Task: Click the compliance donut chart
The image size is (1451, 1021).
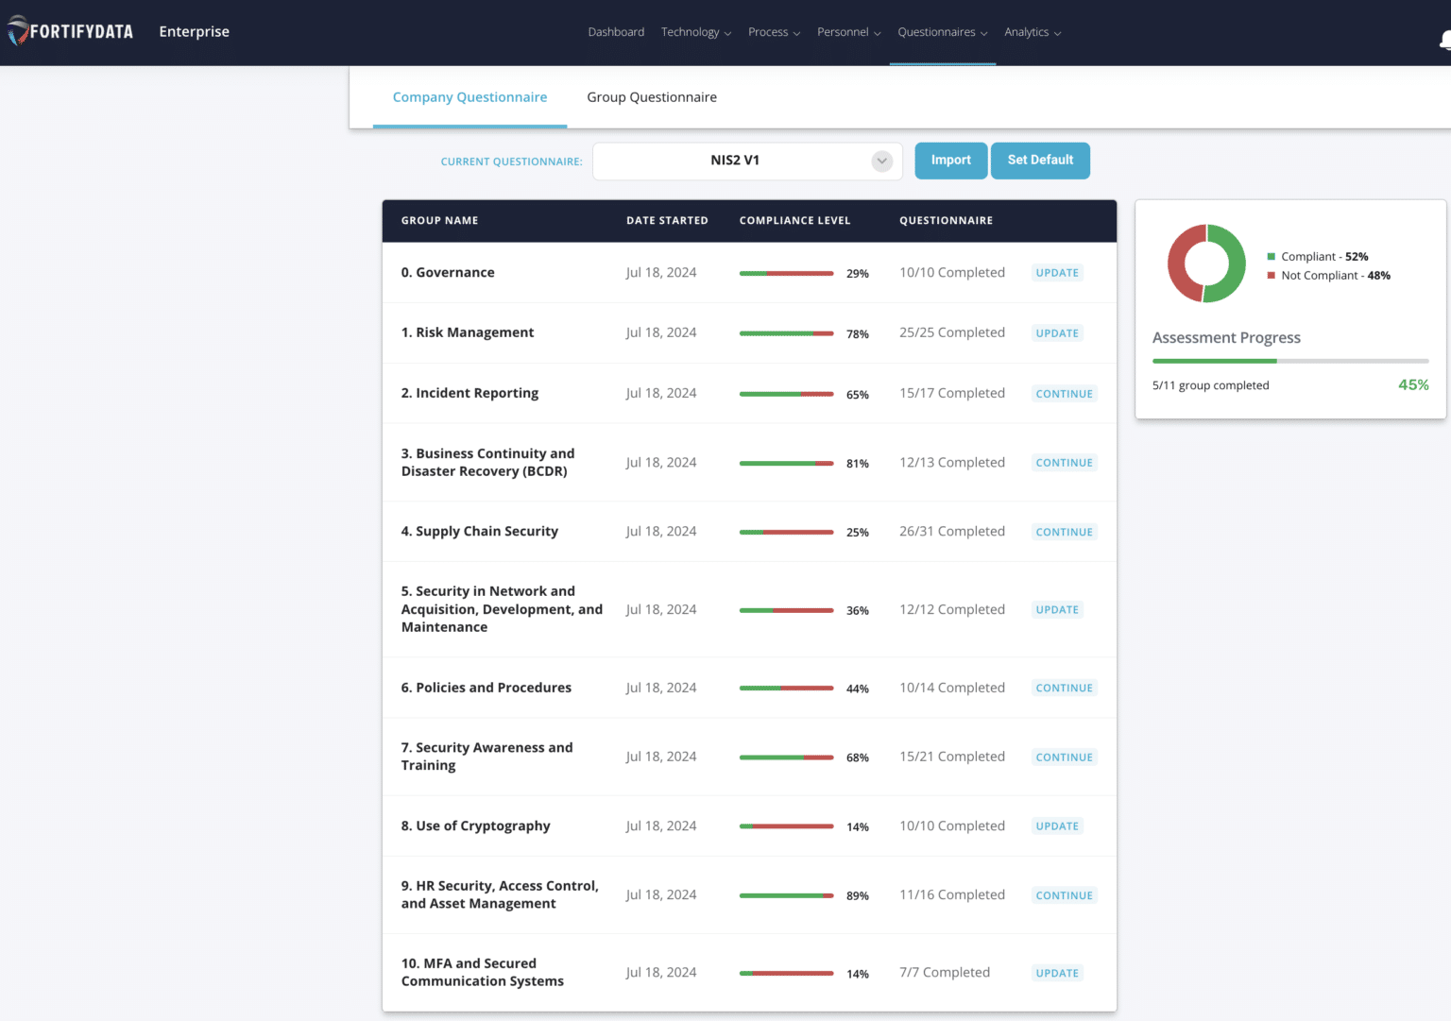Action: pyautogui.click(x=1206, y=264)
